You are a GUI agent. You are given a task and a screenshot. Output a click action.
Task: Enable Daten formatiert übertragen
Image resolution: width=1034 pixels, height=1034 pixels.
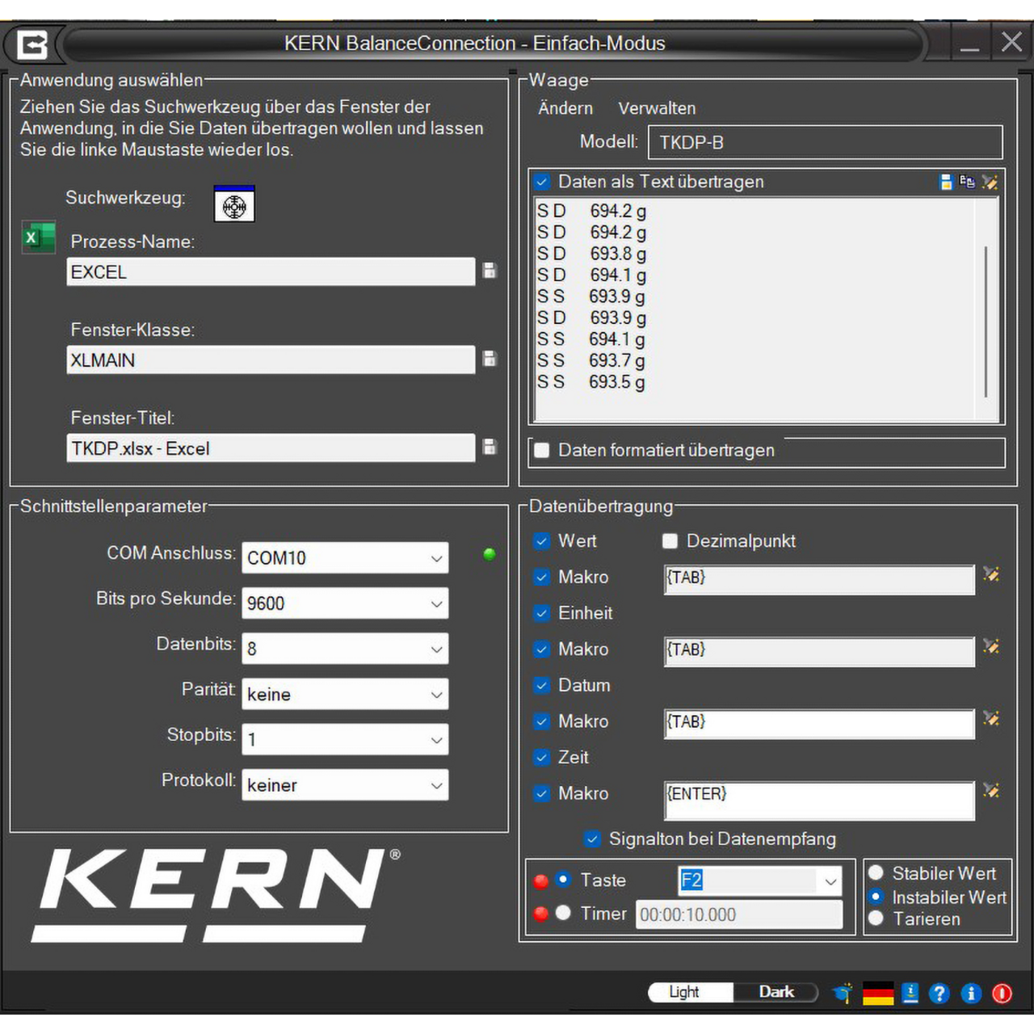[x=542, y=450]
